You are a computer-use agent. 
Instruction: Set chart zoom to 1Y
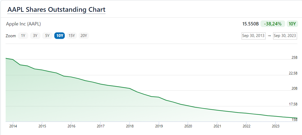point(23,36)
